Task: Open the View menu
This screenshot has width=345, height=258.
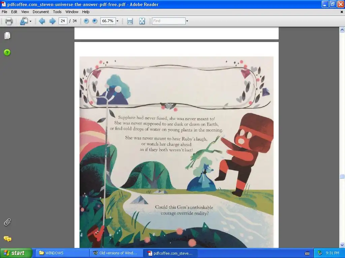Action: click(x=25, y=12)
